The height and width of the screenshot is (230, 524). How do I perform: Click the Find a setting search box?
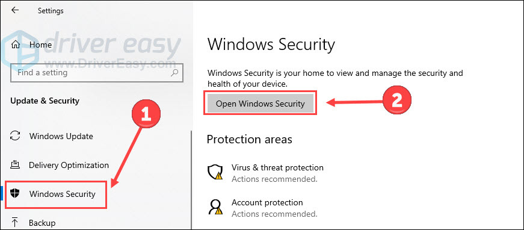pos(97,72)
